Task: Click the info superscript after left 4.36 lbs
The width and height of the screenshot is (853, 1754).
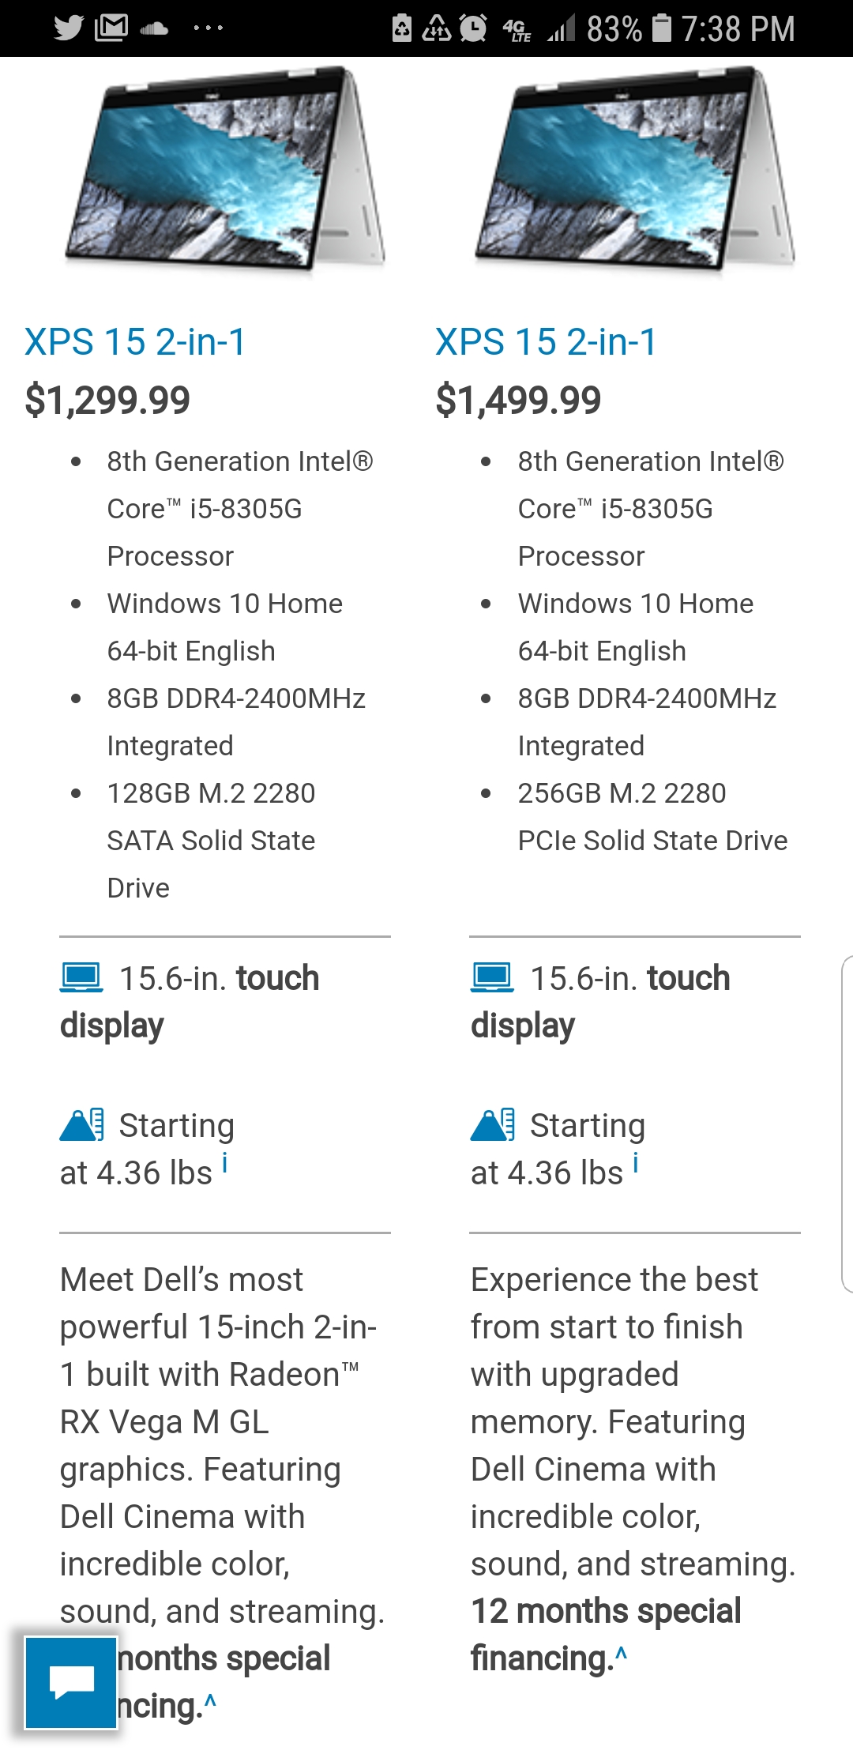Action: point(224,1163)
